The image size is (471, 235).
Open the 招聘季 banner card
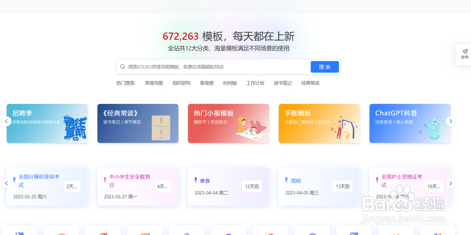coord(47,123)
